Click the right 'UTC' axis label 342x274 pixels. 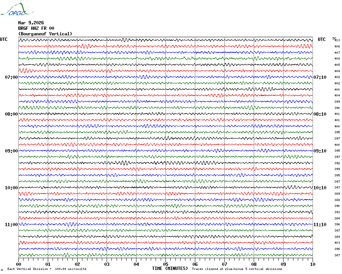[321, 39]
